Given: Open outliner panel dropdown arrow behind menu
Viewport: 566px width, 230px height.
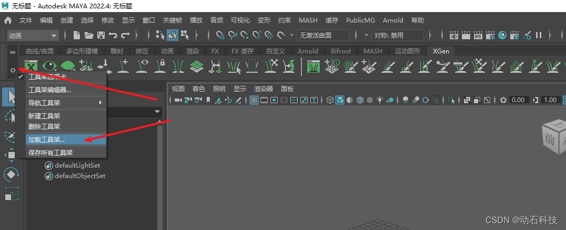Looking at the screenshot, I should (157, 112).
